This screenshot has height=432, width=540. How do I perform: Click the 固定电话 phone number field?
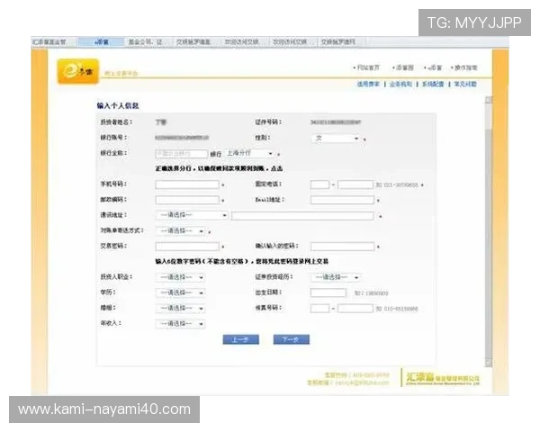pyautogui.click(x=355, y=184)
